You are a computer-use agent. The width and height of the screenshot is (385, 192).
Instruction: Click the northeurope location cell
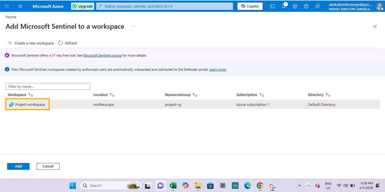(x=104, y=104)
